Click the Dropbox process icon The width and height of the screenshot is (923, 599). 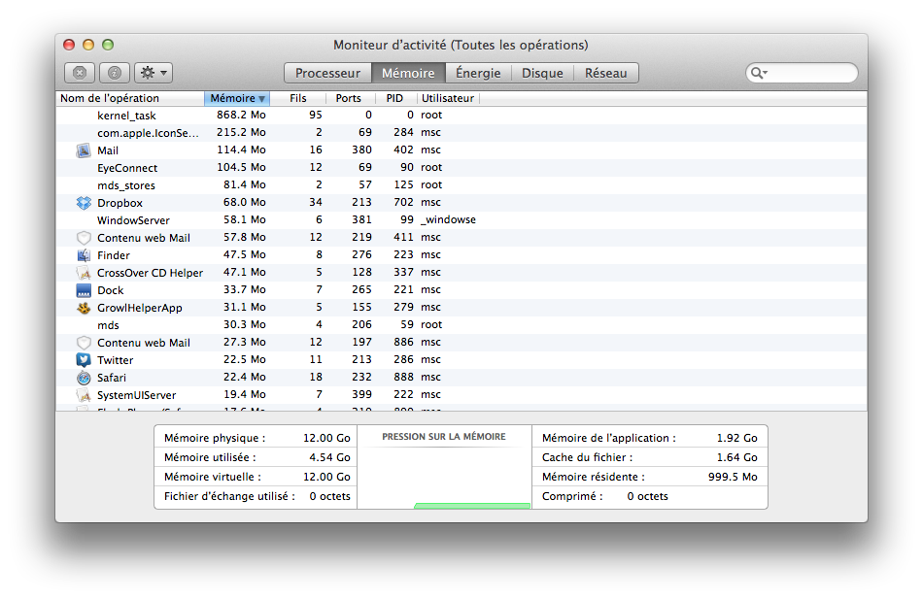coord(84,203)
